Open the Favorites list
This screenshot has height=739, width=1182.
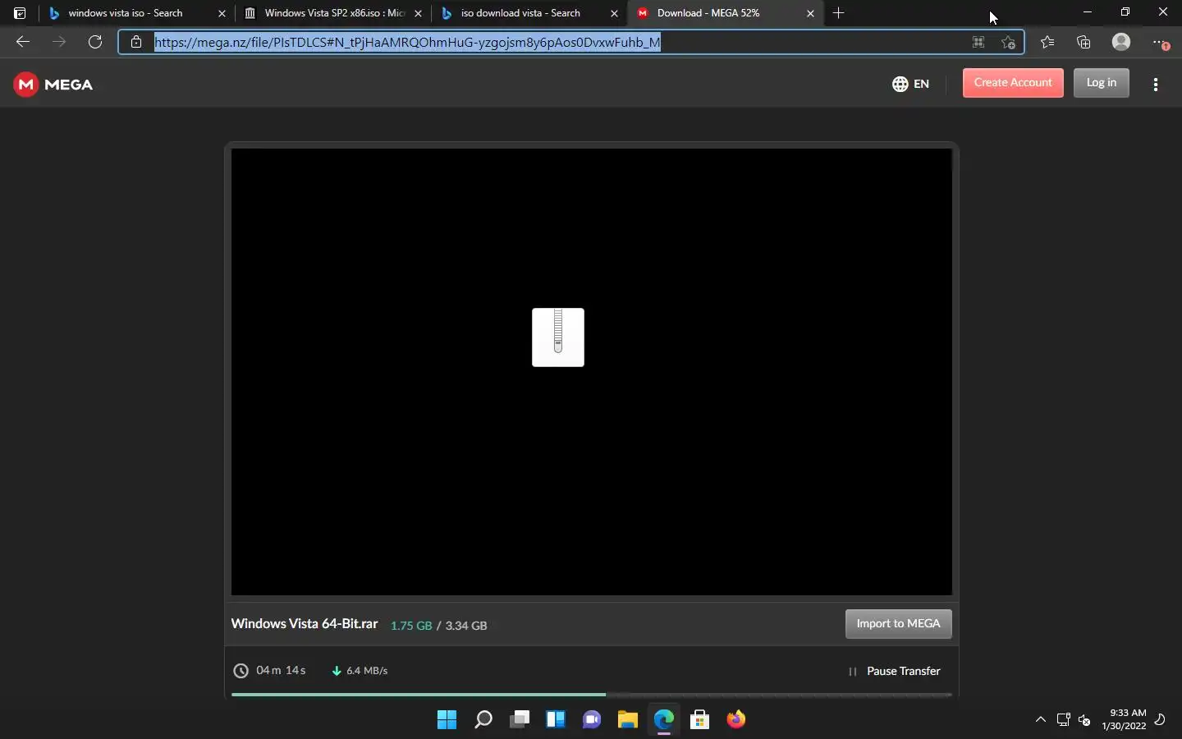1047,42
